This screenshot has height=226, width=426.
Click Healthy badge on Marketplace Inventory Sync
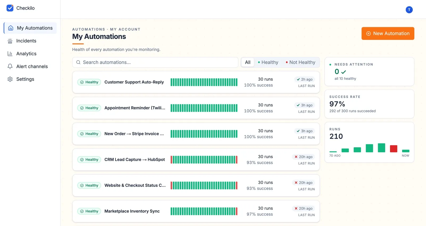point(89,211)
